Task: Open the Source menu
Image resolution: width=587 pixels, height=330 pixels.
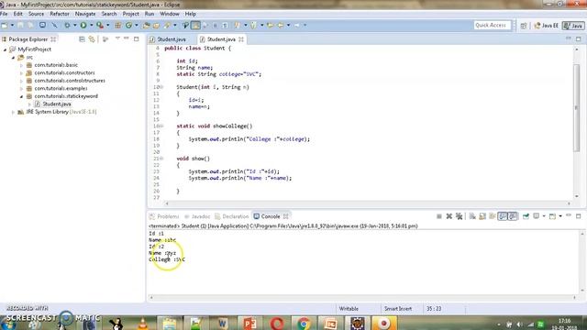Action: [x=37, y=14]
